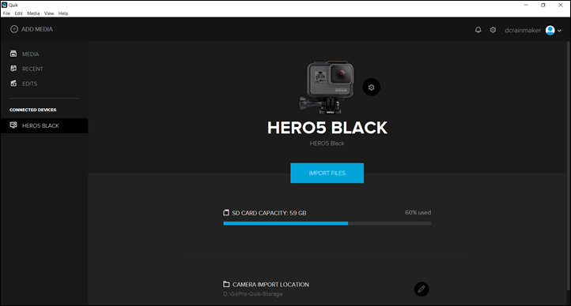Open the File menu
Screen dimensions: 571x306
click(x=6, y=13)
